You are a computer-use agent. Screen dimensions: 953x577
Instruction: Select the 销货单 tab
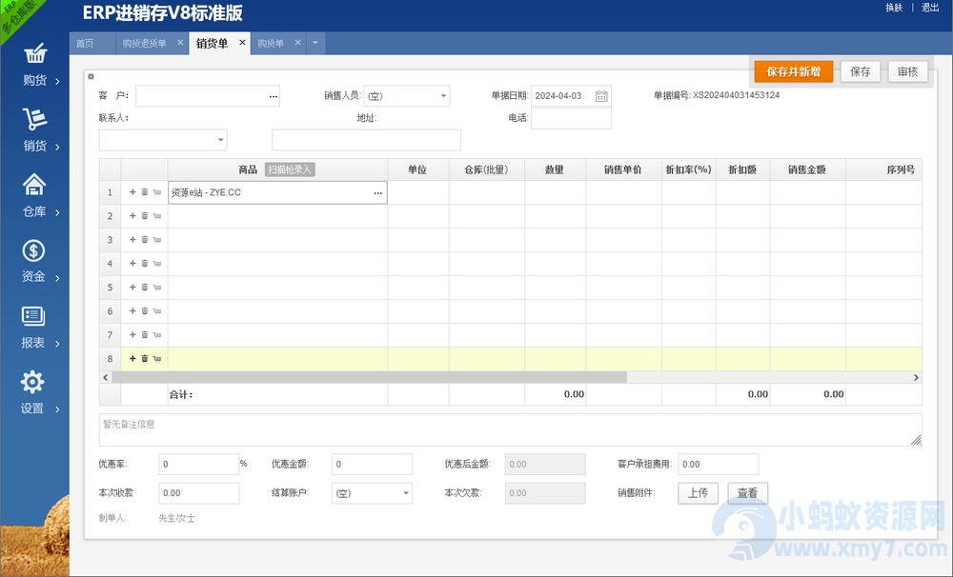pyautogui.click(x=212, y=43)
